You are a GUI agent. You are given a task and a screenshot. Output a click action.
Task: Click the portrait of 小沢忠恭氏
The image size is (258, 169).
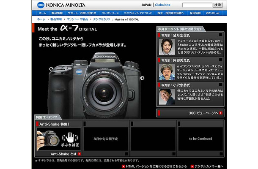pyautogui.click(x=167, y=97)
